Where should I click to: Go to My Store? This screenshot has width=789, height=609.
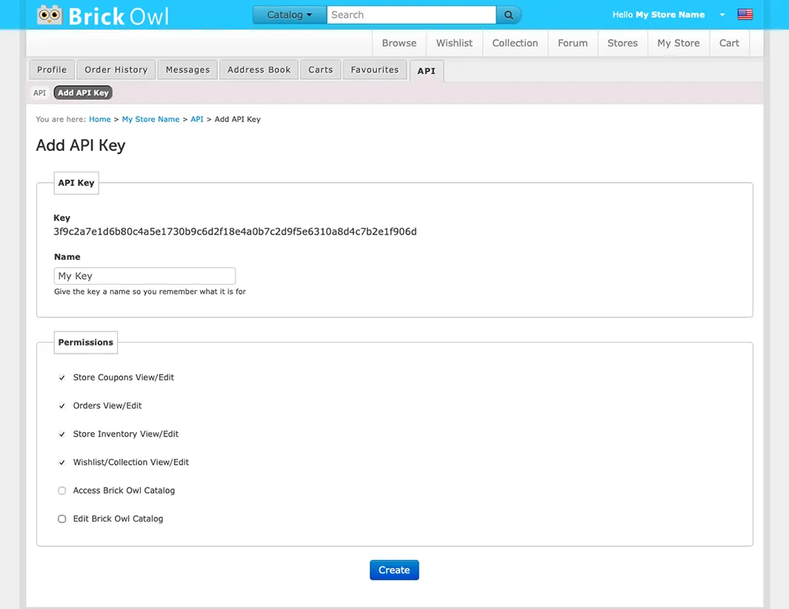[679, 43]
